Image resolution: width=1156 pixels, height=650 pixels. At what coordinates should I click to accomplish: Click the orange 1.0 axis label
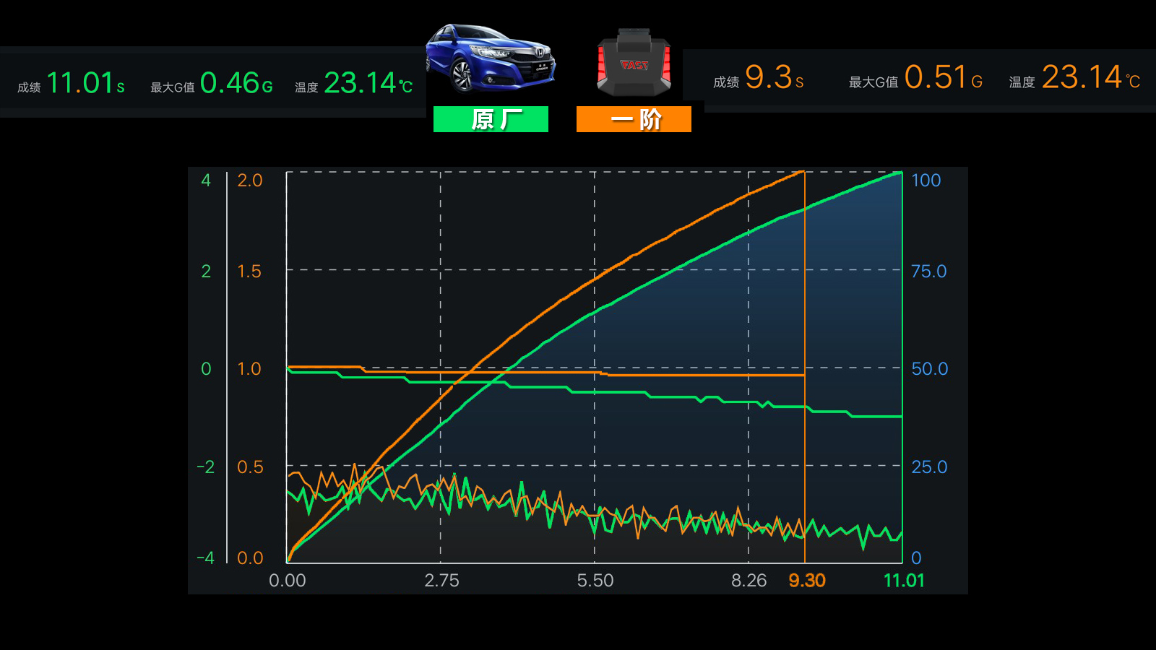[x=249, y=369]
